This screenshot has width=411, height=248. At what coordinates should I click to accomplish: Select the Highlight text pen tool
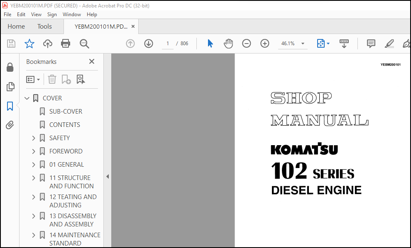(x=389, y=44)
